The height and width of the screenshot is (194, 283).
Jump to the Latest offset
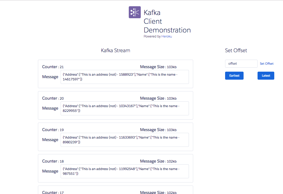[x=266, y=75]
